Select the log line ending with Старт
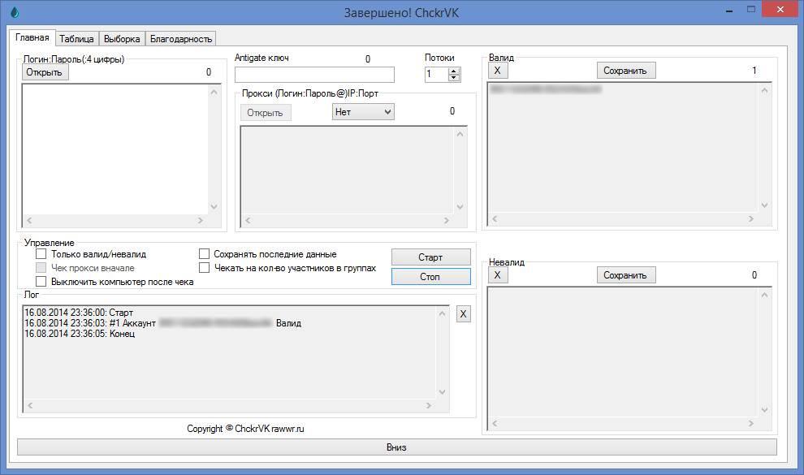Image resolution: width=804 pixels, height=475 pixels. [x=79, y=313]
